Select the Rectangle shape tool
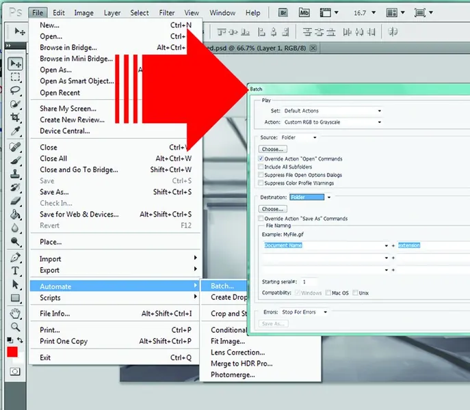This screenshot has height=410, width=470. pos(15,298)
